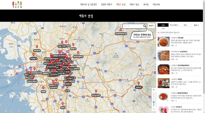Screen dimensions: 205x113
Task: Click the 남동공단떡볶이 map label
Action: tap(32, 81)
